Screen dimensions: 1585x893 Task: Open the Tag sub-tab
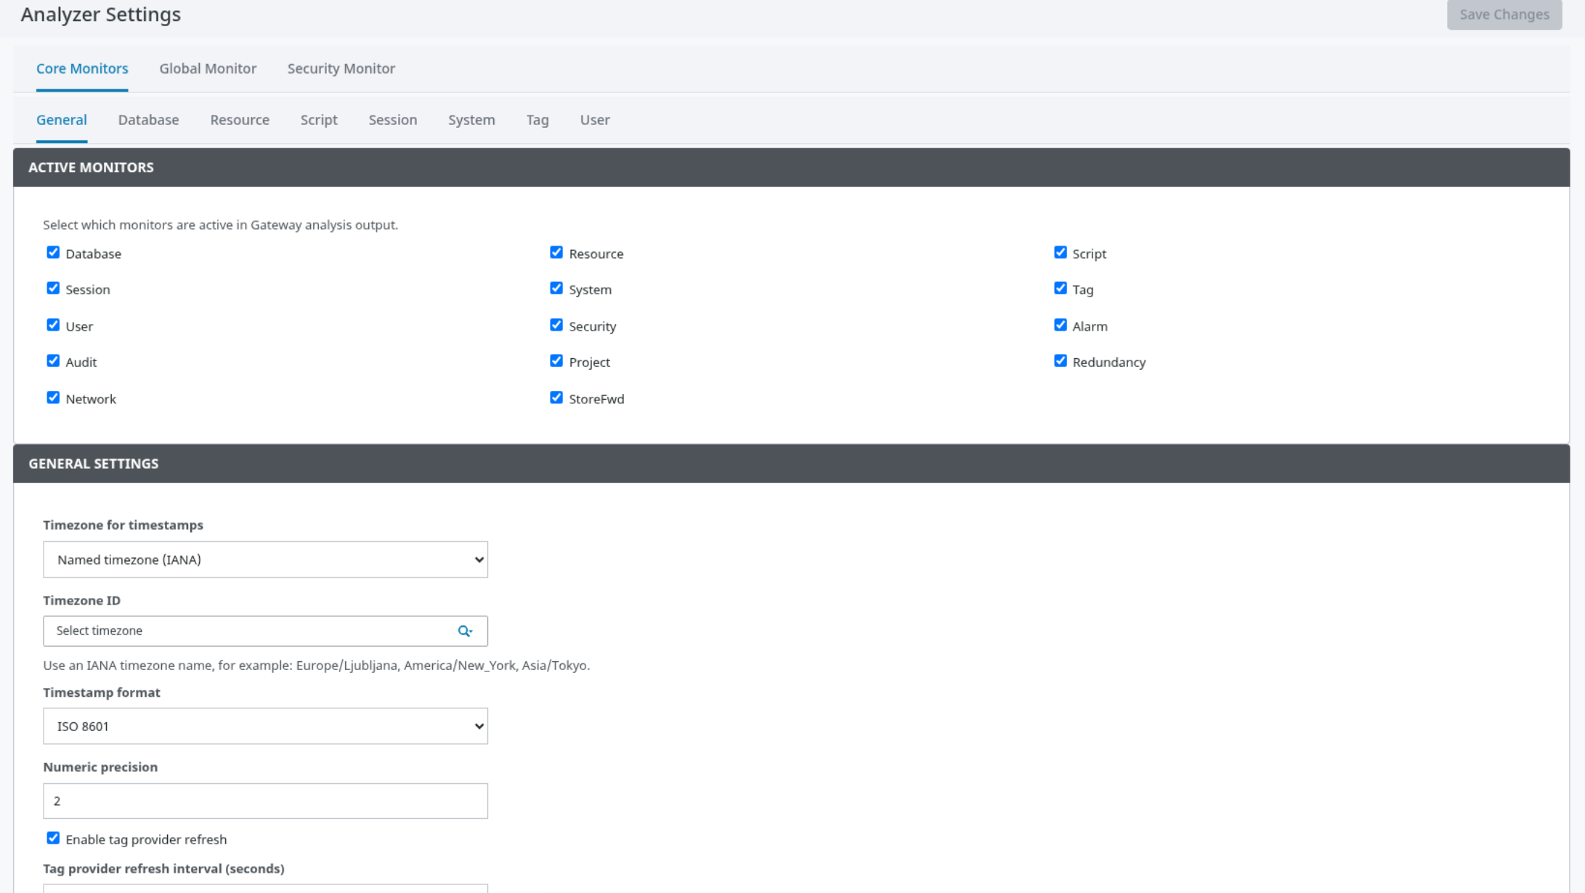(x=538, y=120)
